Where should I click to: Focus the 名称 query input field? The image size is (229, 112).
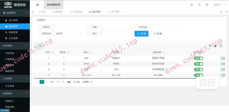pyautogui.click(x=117, y=27)
